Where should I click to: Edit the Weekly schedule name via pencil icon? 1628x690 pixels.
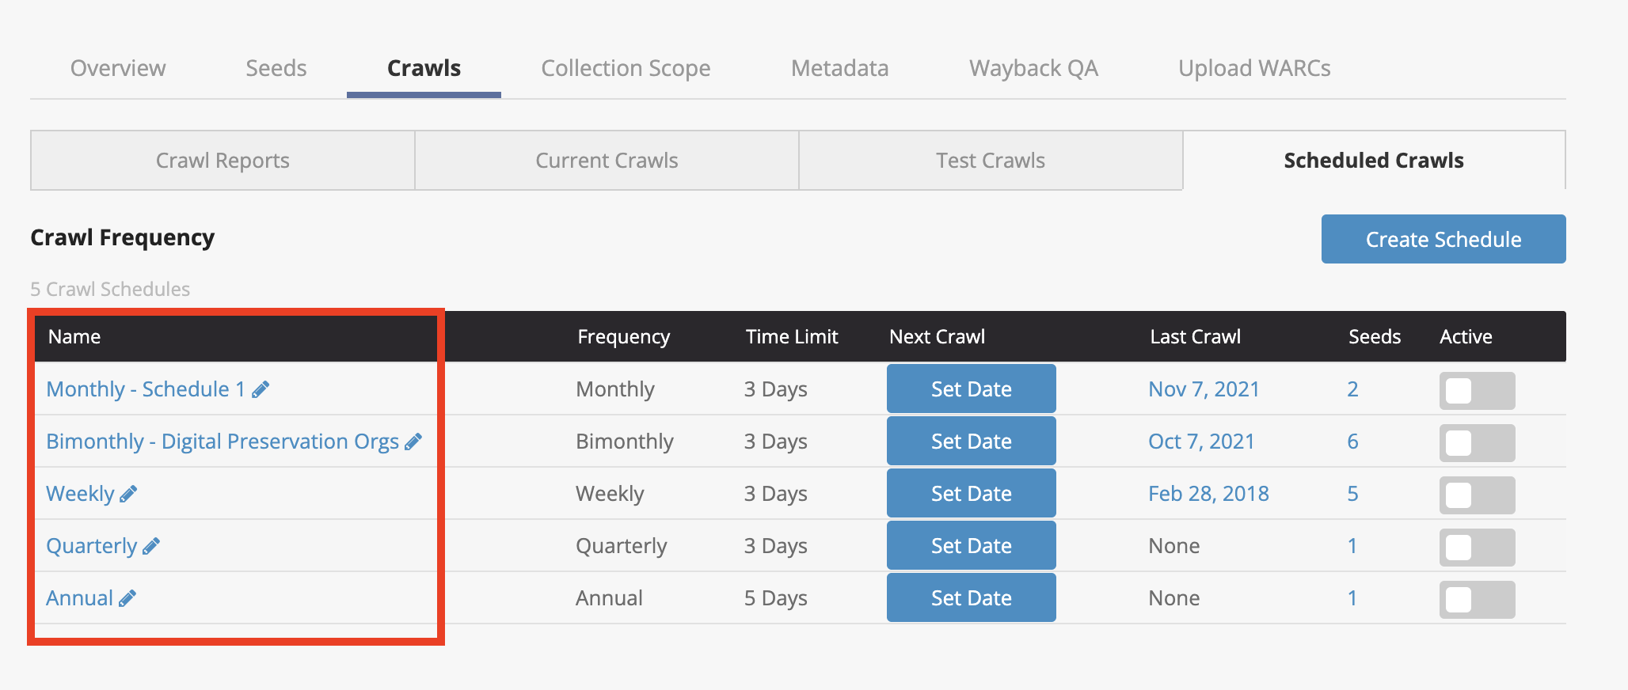tap(128, 494)
